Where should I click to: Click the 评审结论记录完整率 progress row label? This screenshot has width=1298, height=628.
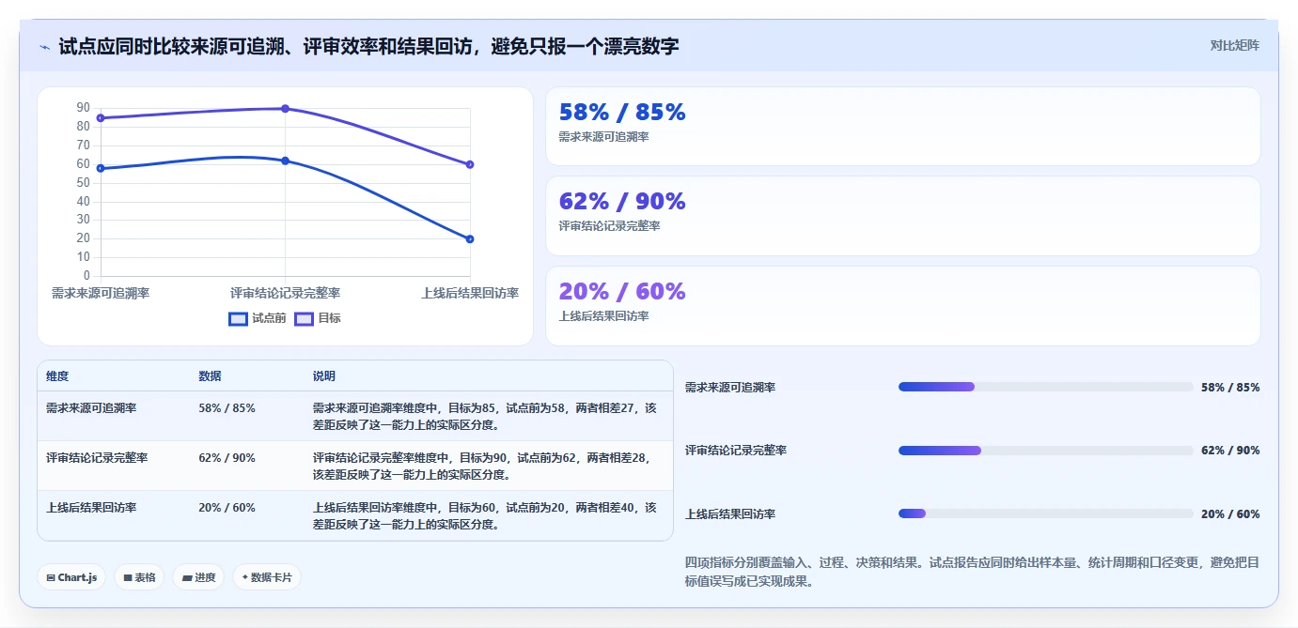736,451
